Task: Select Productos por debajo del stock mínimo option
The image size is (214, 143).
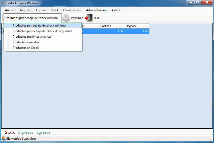Action: 43,26
